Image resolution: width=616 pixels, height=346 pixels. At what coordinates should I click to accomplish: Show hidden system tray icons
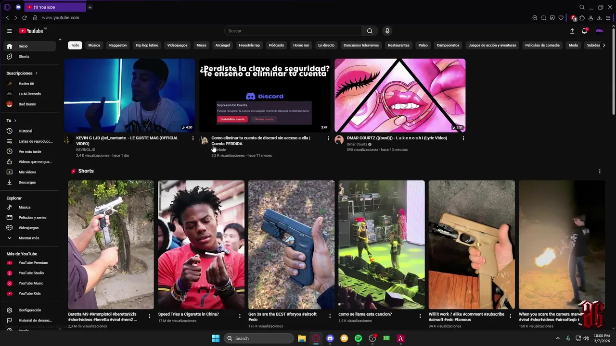point(558,338)
